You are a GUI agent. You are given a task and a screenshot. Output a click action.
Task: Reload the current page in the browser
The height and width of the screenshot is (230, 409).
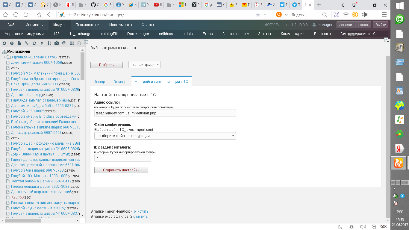point(16,15)
